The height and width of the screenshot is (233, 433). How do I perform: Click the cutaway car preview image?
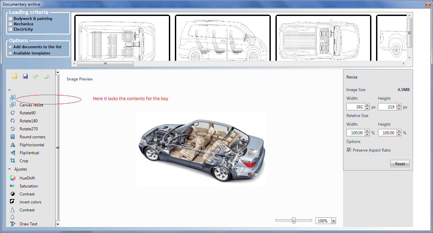point(201,149)
